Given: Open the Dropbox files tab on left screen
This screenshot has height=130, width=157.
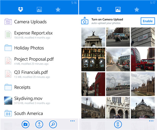Looking at the screenshot, I should pyautogui.click(x=20, y=9).
